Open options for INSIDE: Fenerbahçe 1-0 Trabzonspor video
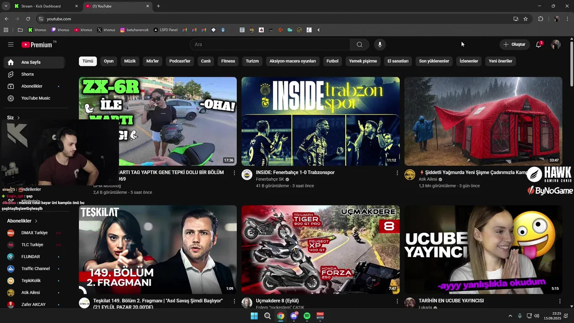 click(397, 173)
